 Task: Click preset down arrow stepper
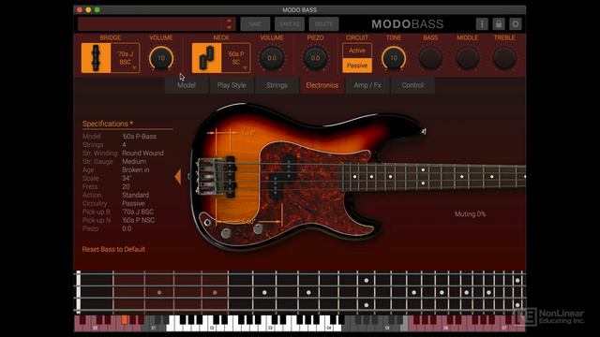[229, 27]
